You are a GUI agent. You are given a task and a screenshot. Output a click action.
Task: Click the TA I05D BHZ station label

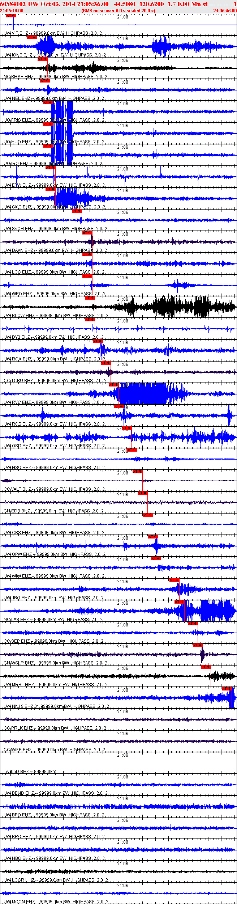pyautogui.click(x=30, y=772)
